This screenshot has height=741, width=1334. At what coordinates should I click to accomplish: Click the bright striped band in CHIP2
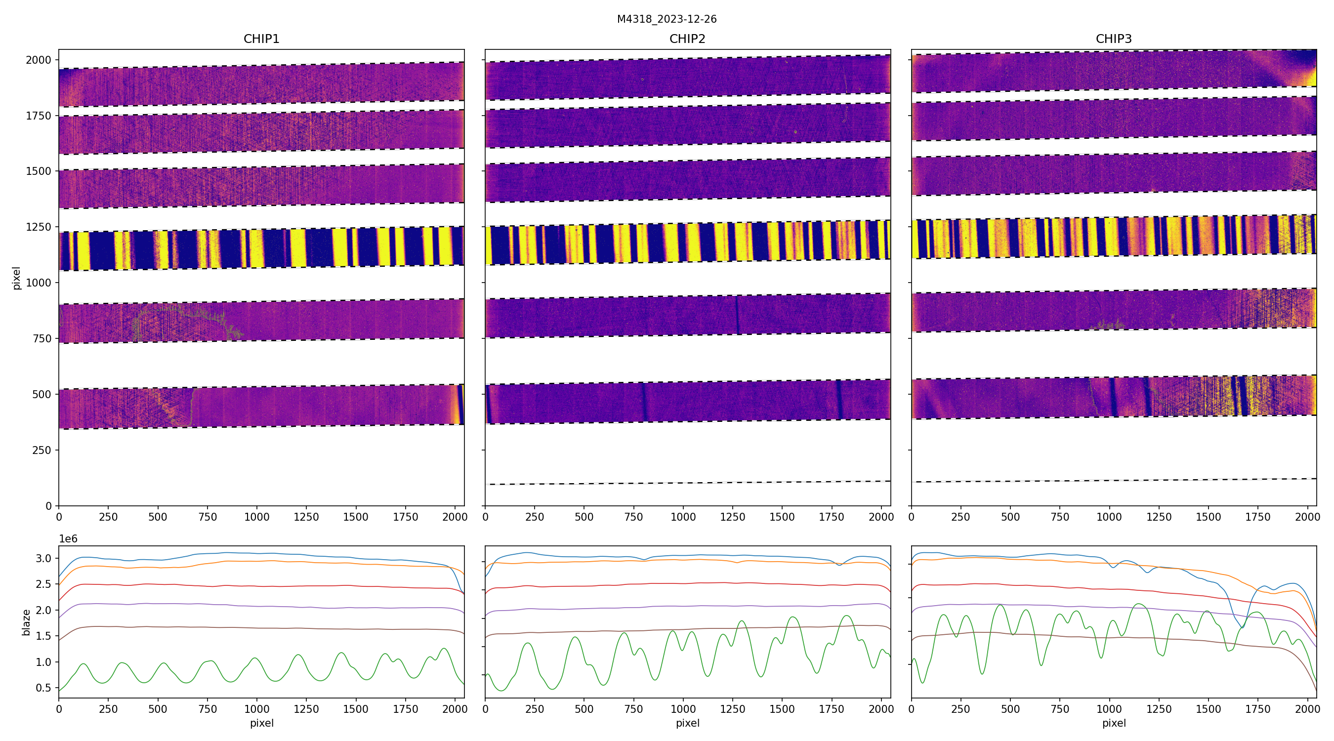coord(687,243)
